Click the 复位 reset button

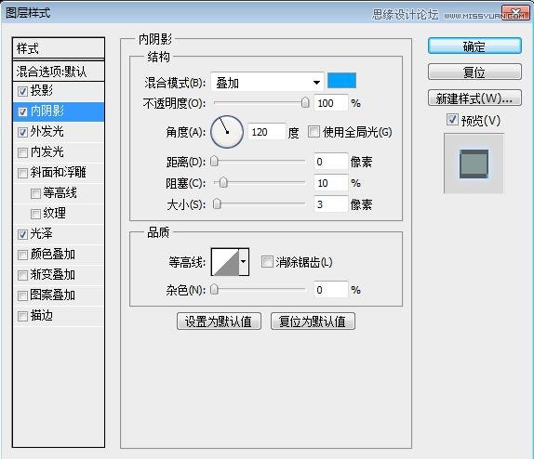pyautogui.click(x=474, y=72)
